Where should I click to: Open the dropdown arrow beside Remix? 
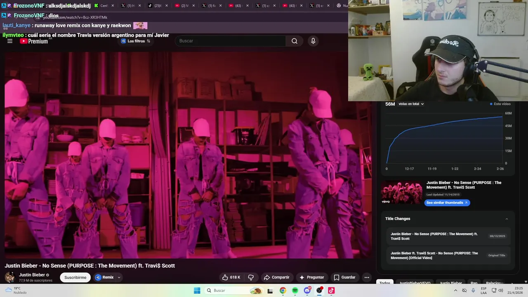pos(119,277)
